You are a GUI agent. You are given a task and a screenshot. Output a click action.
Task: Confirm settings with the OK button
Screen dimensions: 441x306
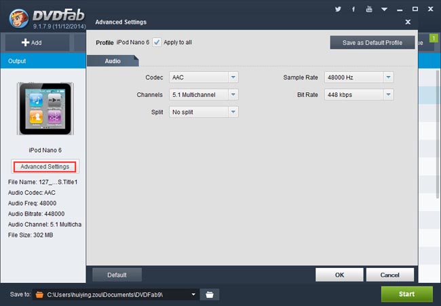click(339, 275)
